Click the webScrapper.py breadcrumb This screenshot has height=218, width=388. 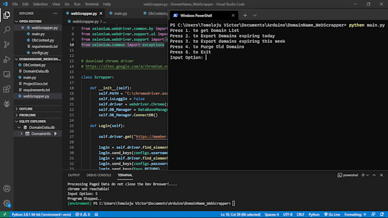click(86, 22)
